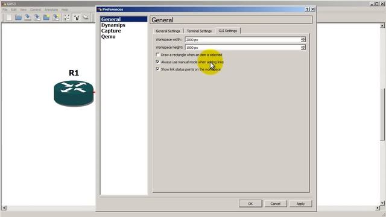Increase workspace width with the up arrow

pyautogui.click(x=303, y=38)
